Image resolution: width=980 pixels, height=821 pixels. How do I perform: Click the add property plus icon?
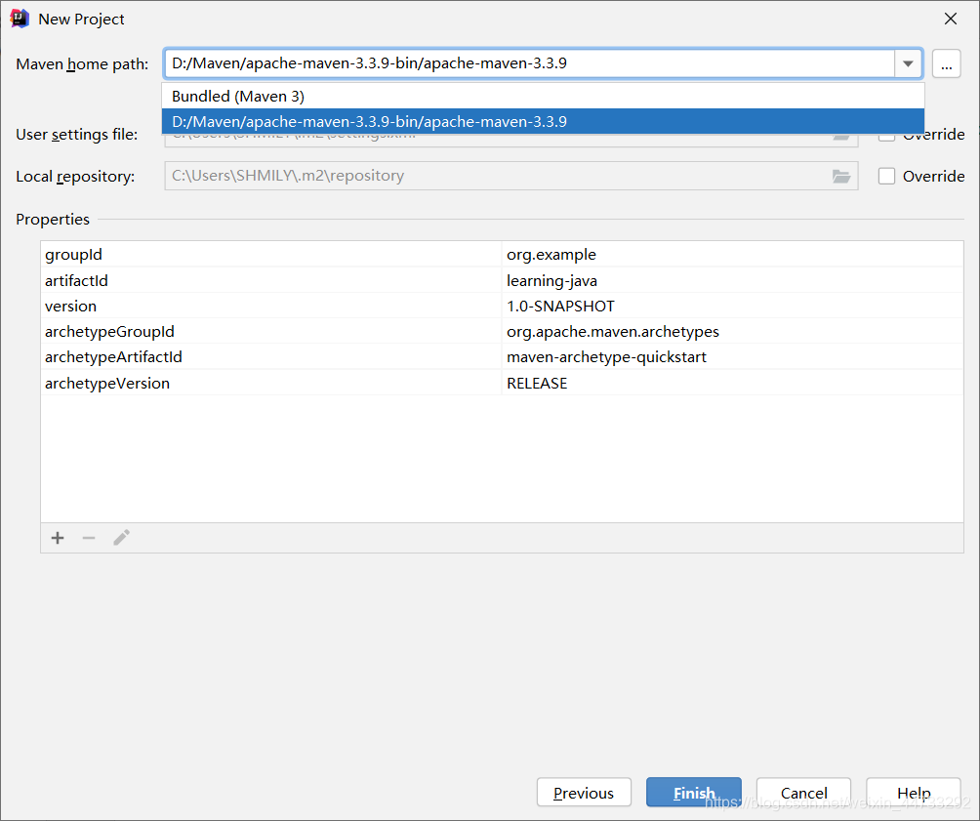tap(58, 538)
